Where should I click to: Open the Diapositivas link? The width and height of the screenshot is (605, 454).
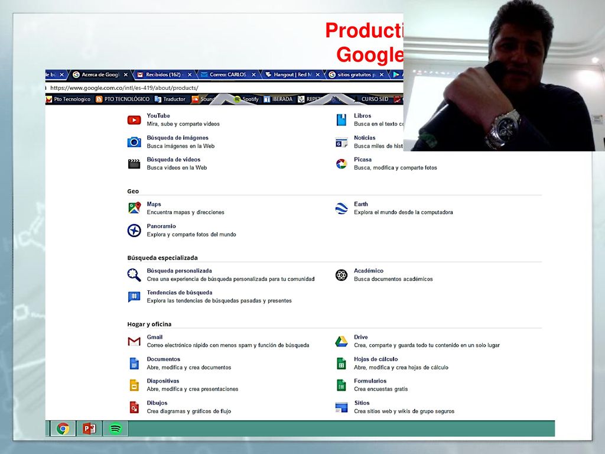pyautogui.click(x=163, y=381)
